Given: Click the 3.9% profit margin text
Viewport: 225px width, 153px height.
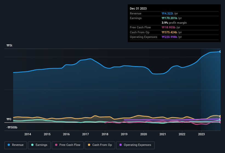Looking at the screenshot, I should pyautogui.click(x=174, y=23).
